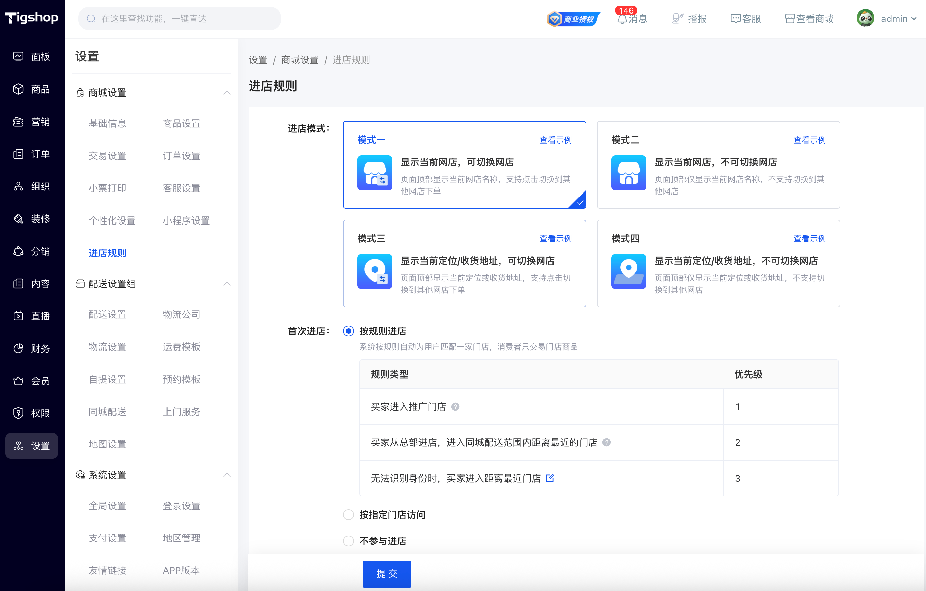The height and width of the screenshot is (591, 926).
Task: Collapse the 商城设置 section
Action: tap(227, 93)
